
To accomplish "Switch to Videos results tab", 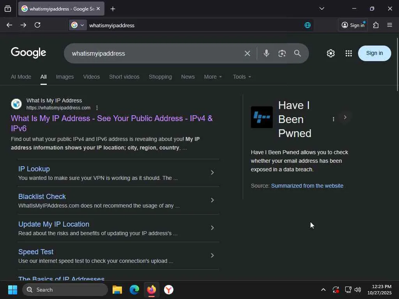I will click(x=91, y=77).
